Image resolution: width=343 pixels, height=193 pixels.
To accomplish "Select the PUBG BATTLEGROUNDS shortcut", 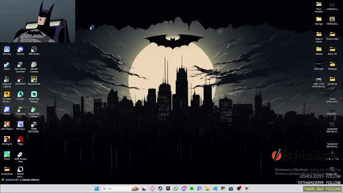I will coord(34,127).
